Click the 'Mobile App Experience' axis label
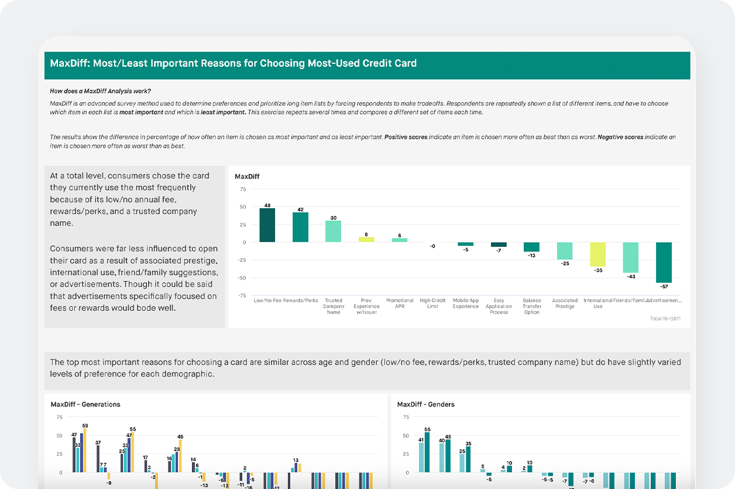This screenshot has height=489, width=735. pyautogui.click(x=466, y=304)
